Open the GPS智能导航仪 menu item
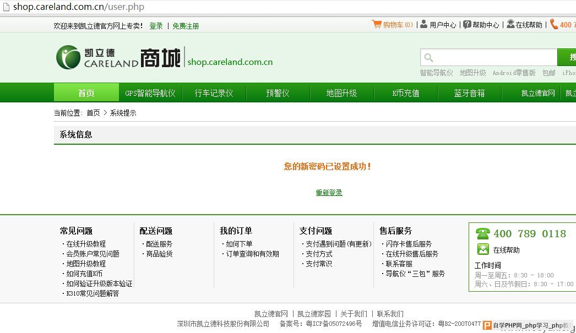 point(150,93)
